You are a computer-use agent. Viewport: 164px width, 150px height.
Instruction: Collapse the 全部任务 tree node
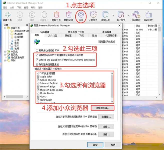click(x=5, y=28)
